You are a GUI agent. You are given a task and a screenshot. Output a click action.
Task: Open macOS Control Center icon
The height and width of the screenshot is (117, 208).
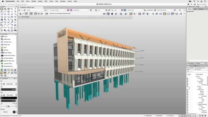pos(201,1)
